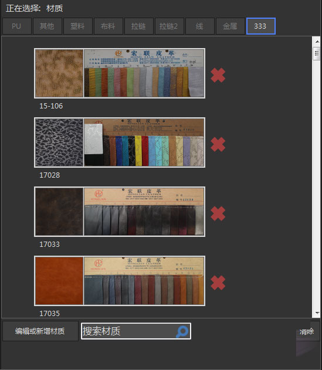Click the red X beside material 17033
Image resolution: width=322 pixels, height=370 pixels.
tap(218, 213)
